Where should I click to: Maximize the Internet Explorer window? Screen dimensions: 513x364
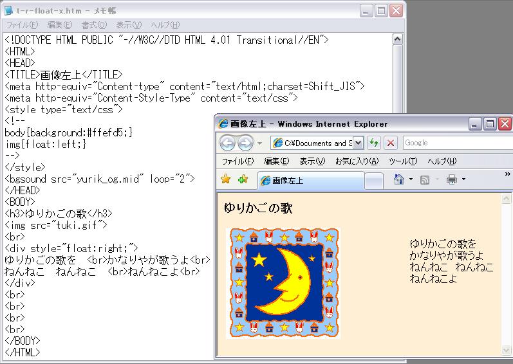pyautogui.click(x=490, y=124)
